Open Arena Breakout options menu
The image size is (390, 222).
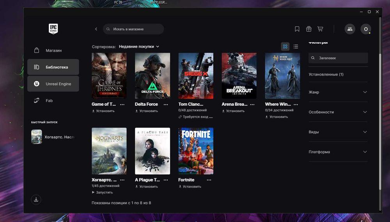coord(252,105)
